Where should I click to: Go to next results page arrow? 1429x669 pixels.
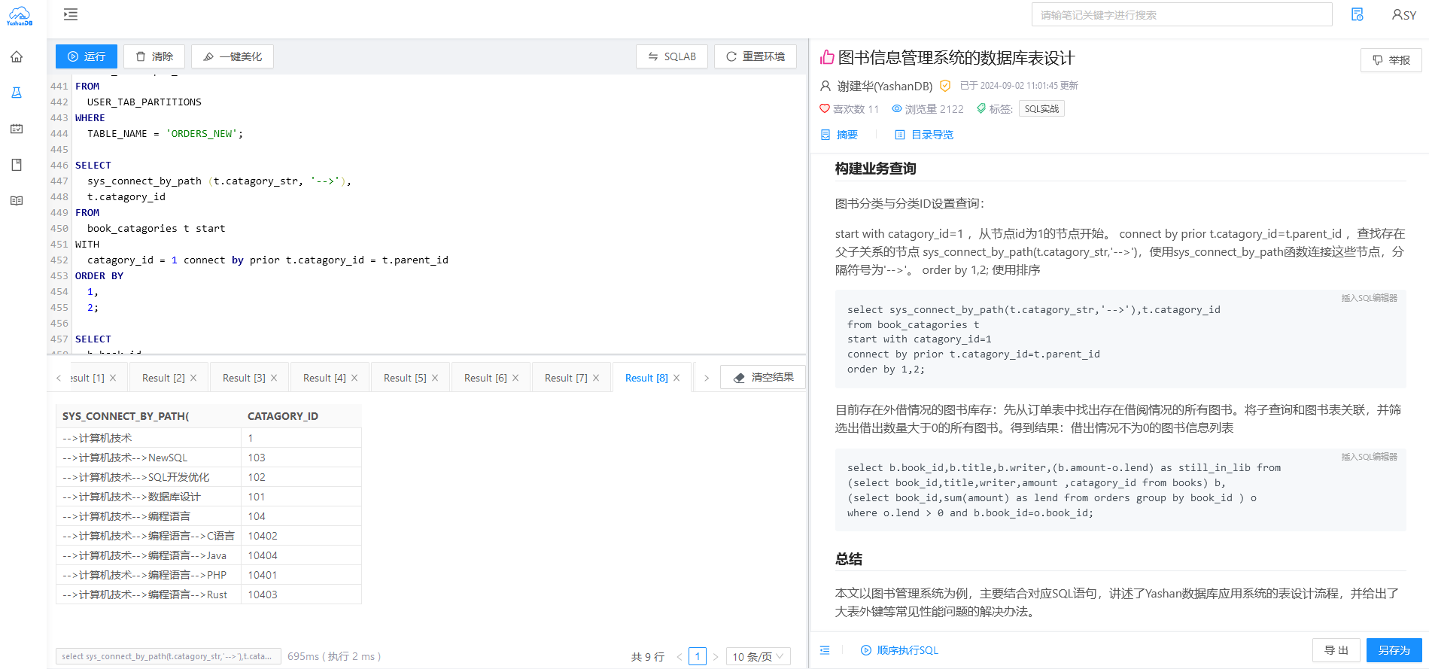(x=716, y=657)
